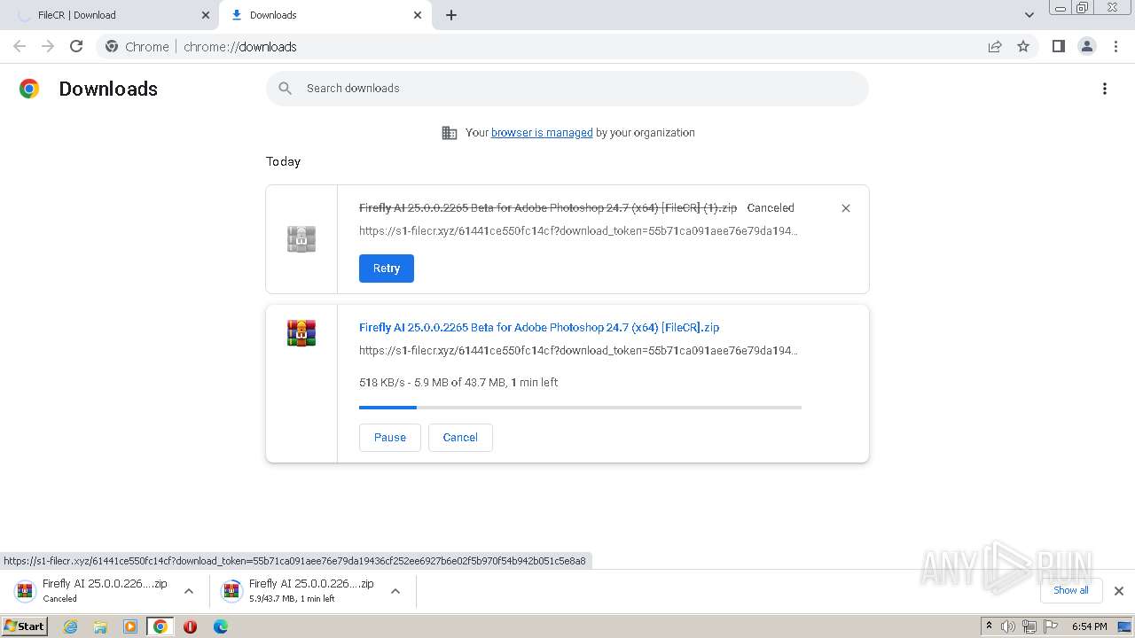
Task: Click the 'Today' date heading
Action: (x=283, y=161)
